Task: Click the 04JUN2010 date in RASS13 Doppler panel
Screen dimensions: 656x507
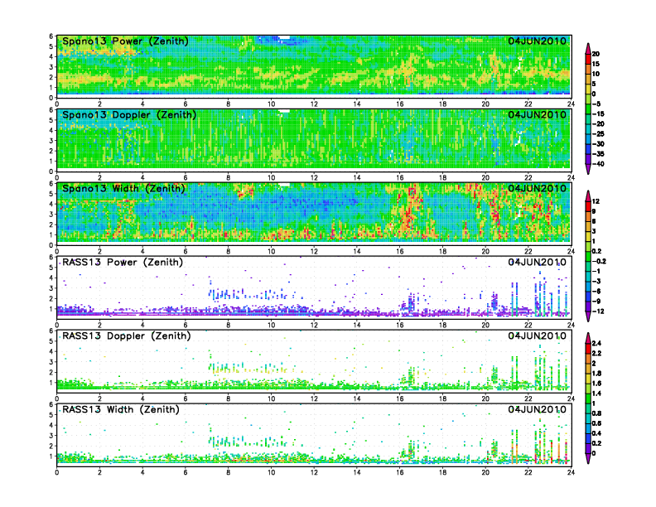Action: point(538,336)
